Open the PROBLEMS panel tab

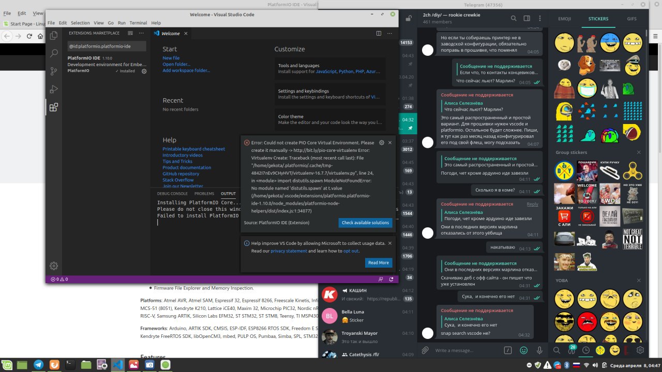pos(204,194)
